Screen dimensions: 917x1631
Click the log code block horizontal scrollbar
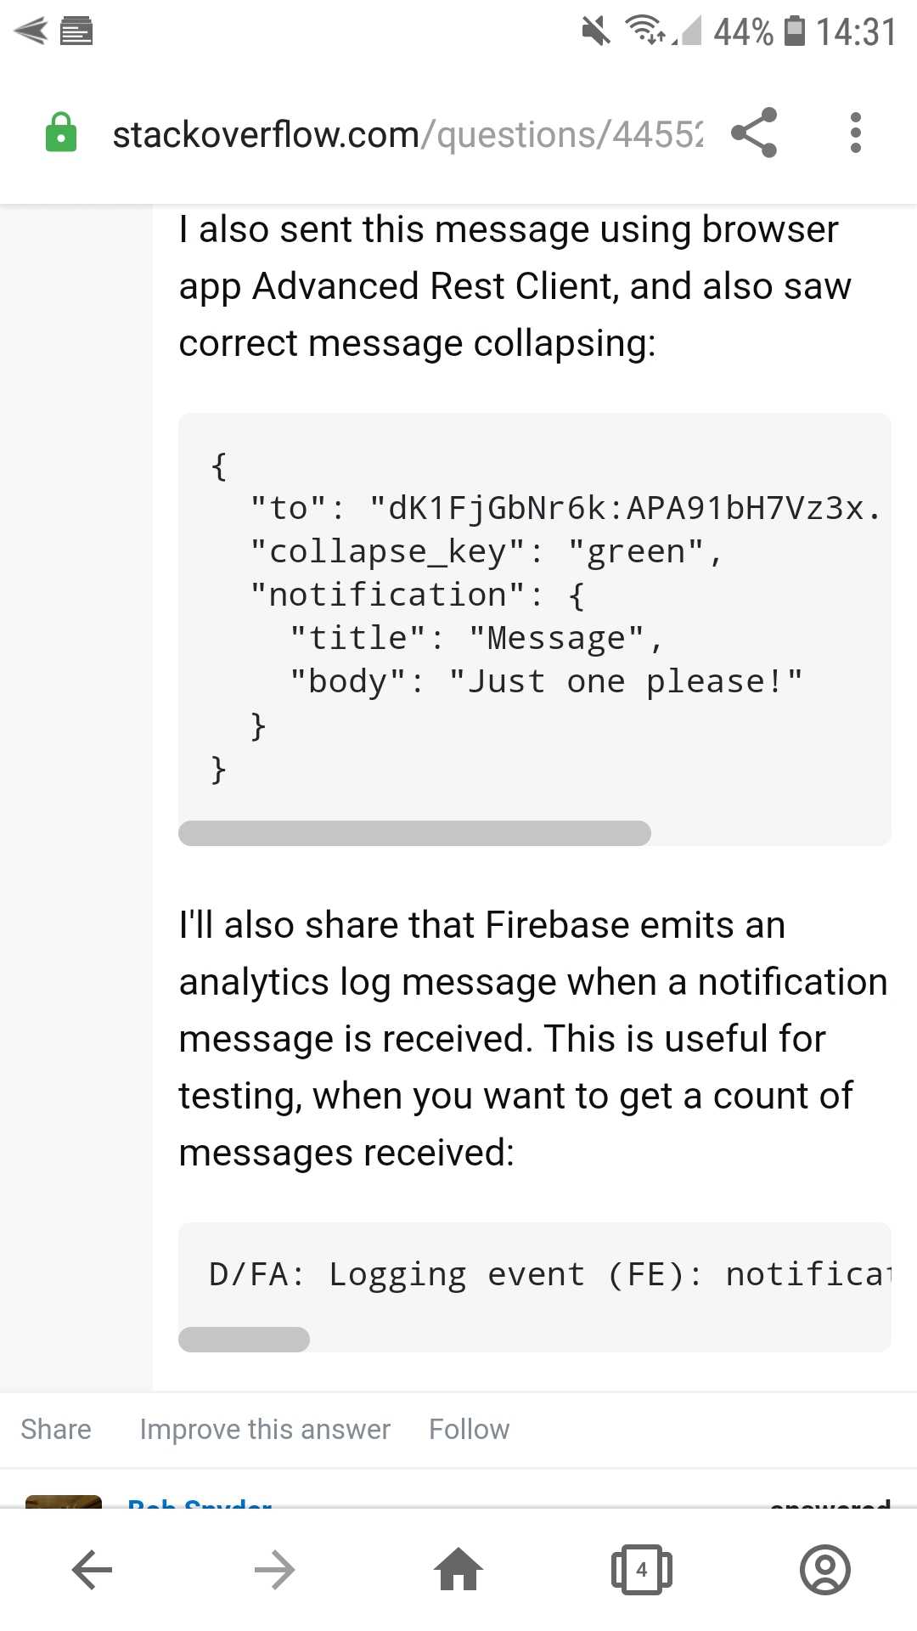coord(244,1339)
